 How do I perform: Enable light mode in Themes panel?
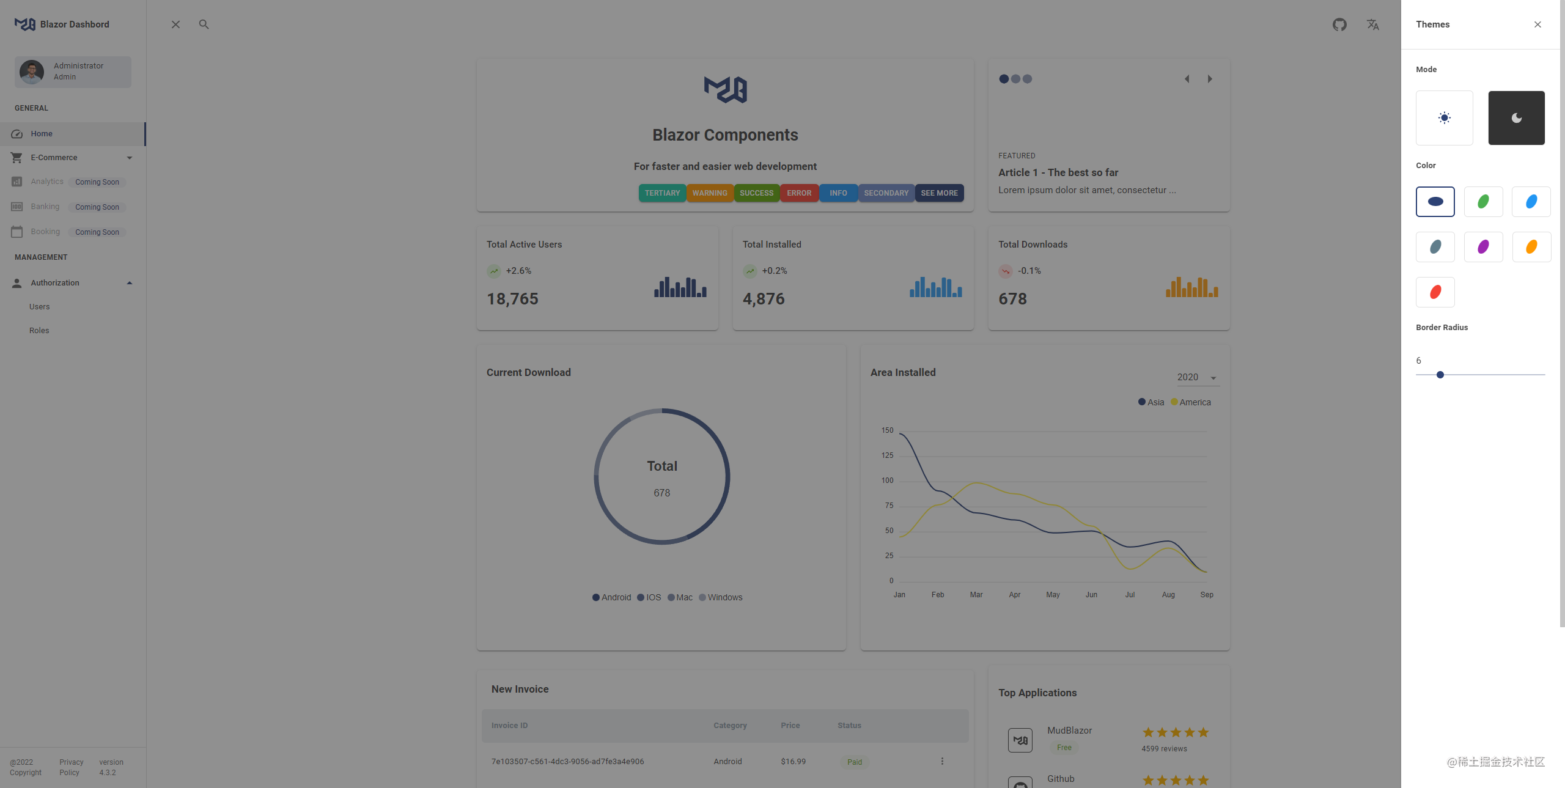(x=1444, y=118)
